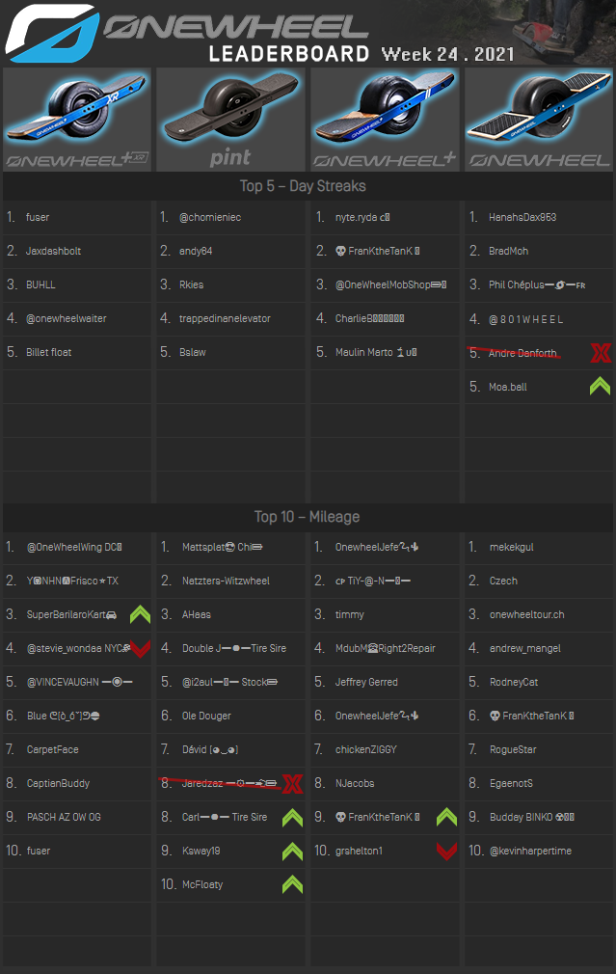Viewport: 616px width, 974px height.
Task: Click the mekekgul mileage entry
Action: click(511, 548)
